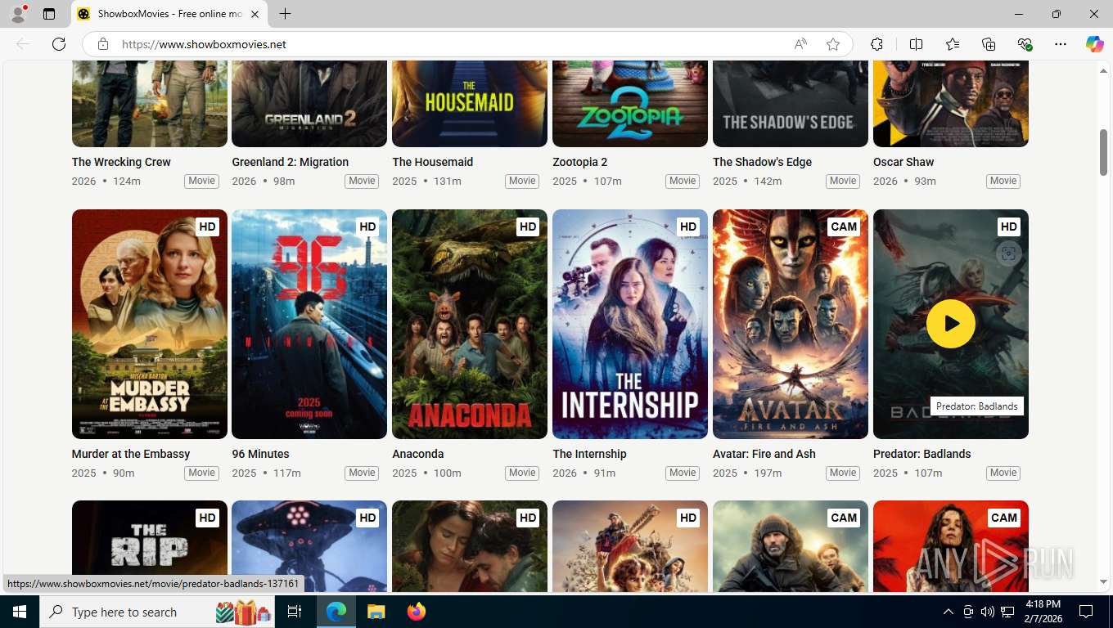Image resolution: width=1113 pixels, height=628 pixels.
Task: Open Avatar: Fire and Ash poster
Action: (x=791, y=324)
